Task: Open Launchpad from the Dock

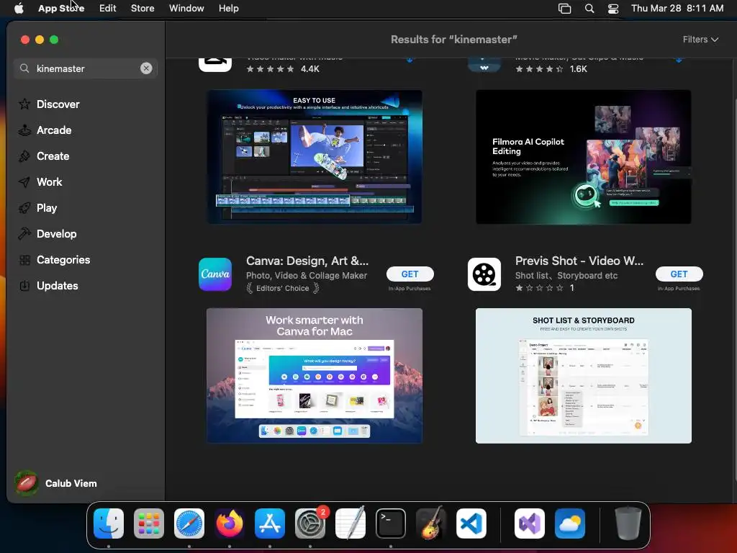Action: [148, 523]
